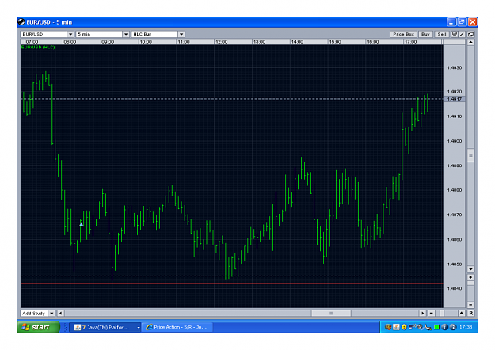Expand the Java taskbar group arrow
This screenshot has width=495, height=350.
pos(139,327)
